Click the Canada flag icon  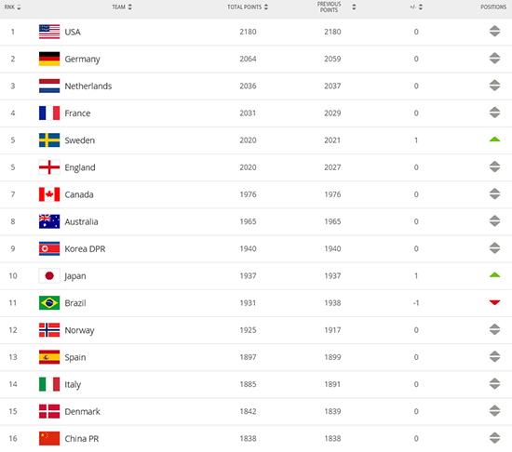click(49, 194)
